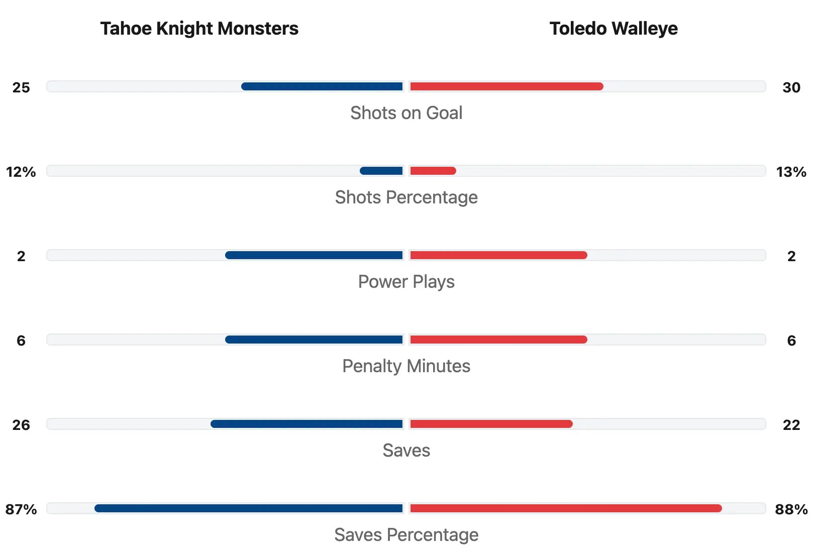The width and height of the screenshot is (815, 555).
Task: Click Tahoe's 25 shots on goal value
Action: pos(21,87)
